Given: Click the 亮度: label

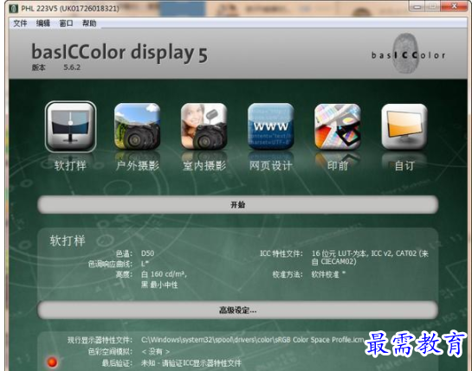Looking at the screenshot, I should point(124,274).
